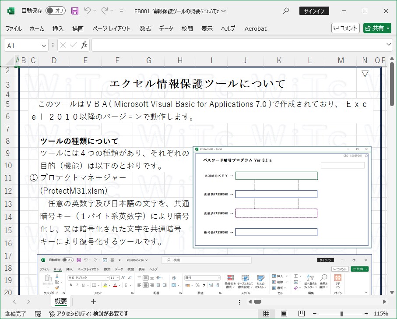Click the '(ProtectM31.xlsm)' text
The image size is (397, 319).
tap(74, 191)
